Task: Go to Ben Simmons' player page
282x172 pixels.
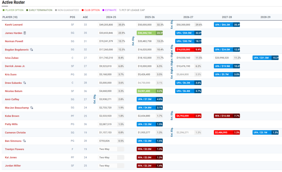Action: click(13, 141)
